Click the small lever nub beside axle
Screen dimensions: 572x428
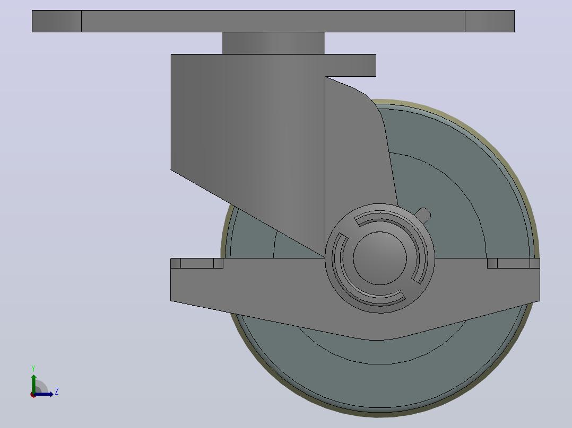coord(423,215)
